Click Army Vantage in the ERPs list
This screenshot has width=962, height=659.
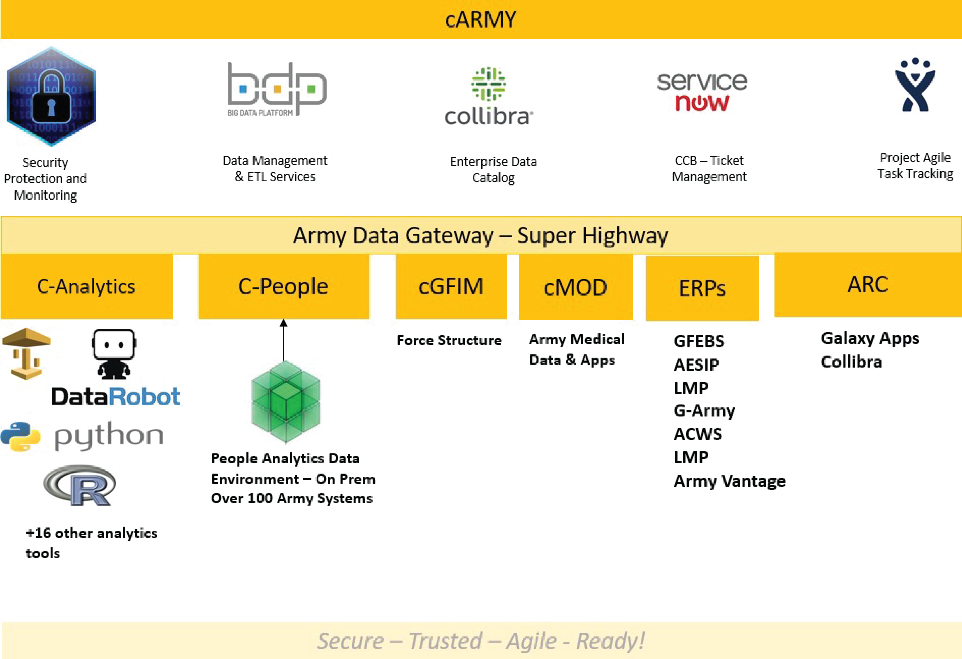[x=729, y=481]
